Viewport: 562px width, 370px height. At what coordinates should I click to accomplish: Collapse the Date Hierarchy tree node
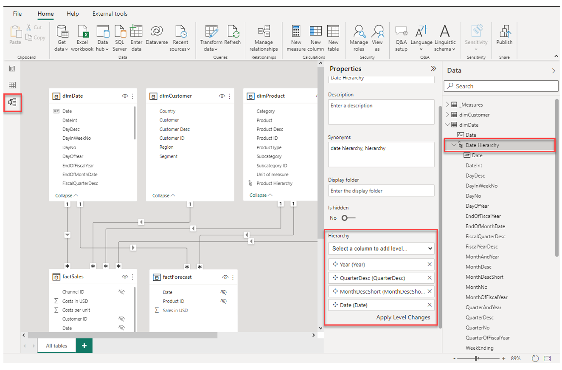click(x=454, y=145)
